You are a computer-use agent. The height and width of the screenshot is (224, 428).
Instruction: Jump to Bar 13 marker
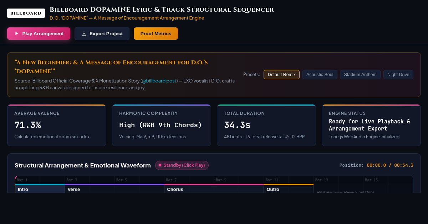click(322, 180)
